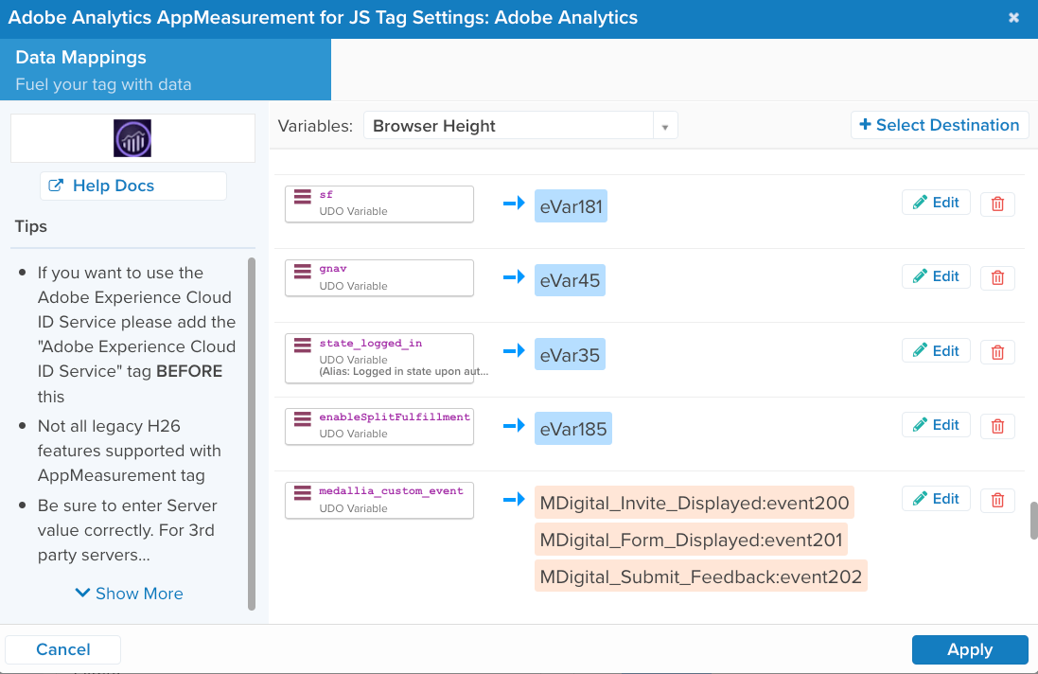Image resolution: width=1038 pixels, height=674 pixels.
Task: Cancel the tag settings dialog
Action: [x=63, y=649]
